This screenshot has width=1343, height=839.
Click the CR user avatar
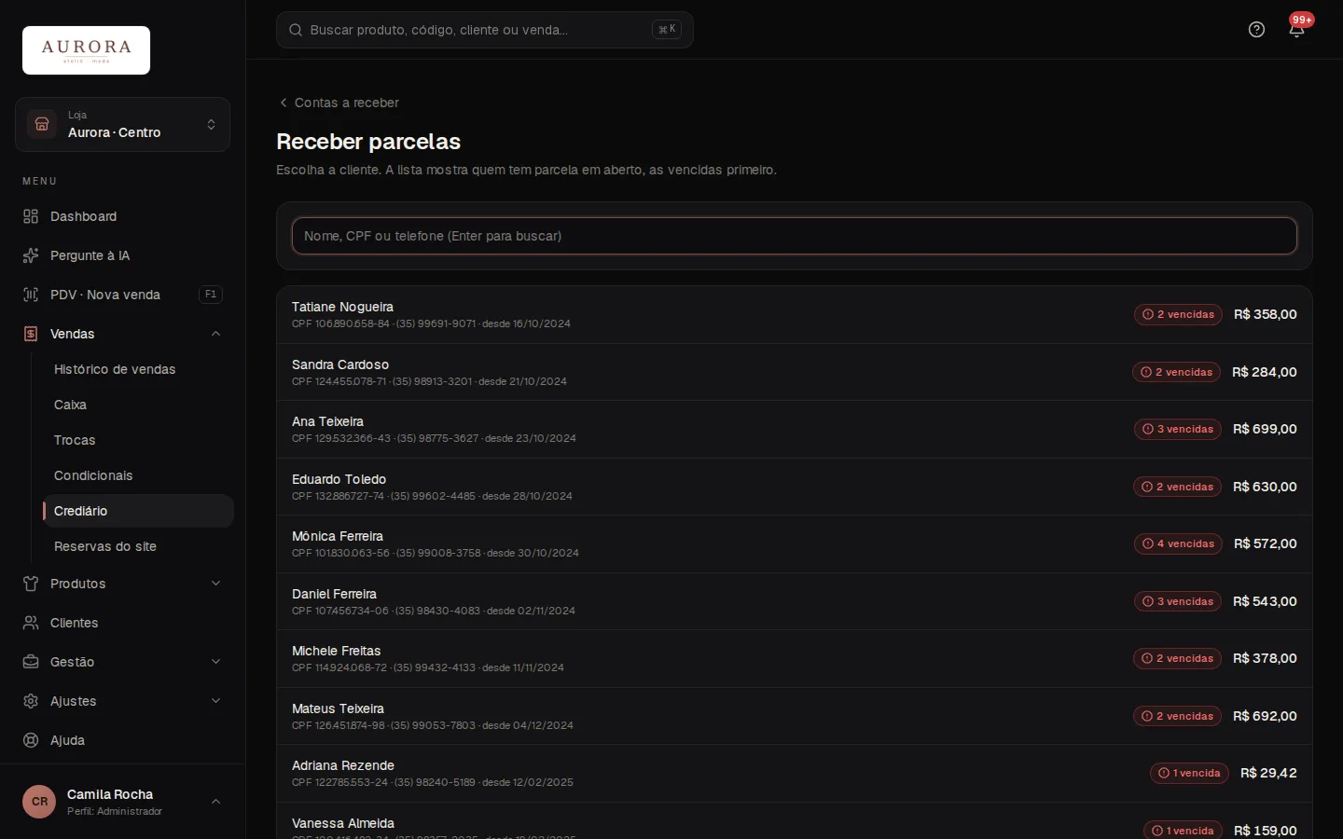[x=39, y=802]
